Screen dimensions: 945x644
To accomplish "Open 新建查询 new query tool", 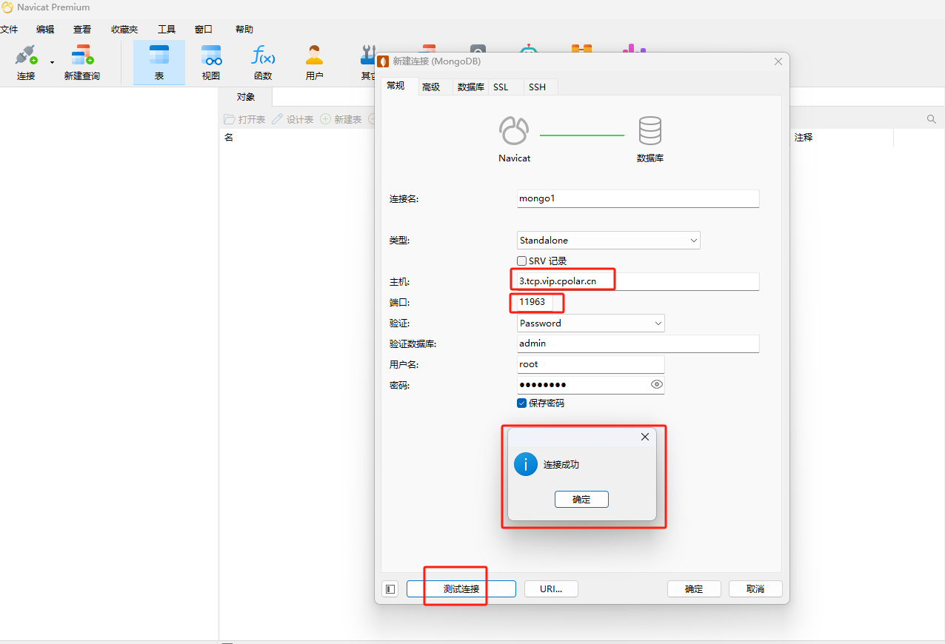I will (x=81, y=62).
